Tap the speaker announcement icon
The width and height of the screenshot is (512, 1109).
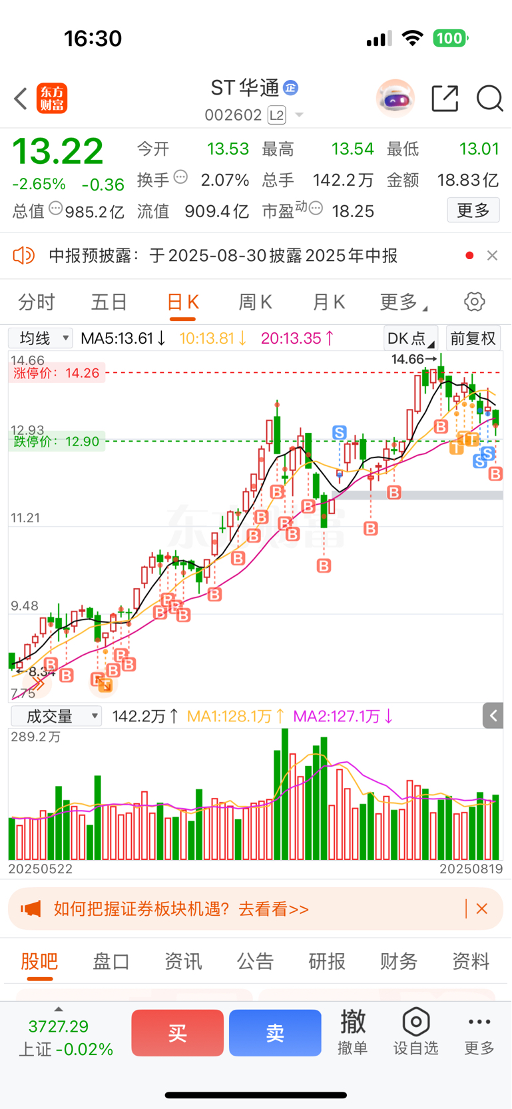click(x=23, y=255)
